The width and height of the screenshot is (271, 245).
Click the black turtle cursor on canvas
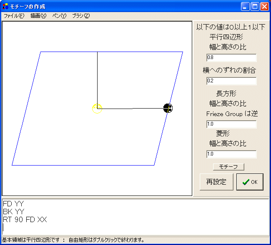click(168, 109)
